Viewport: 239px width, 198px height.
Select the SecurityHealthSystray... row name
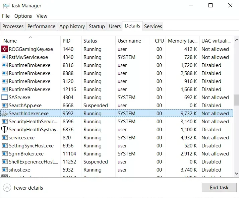(x=34, y=129)
